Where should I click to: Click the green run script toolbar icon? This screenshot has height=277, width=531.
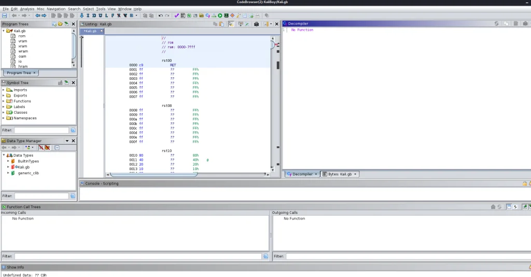(220, 16)
